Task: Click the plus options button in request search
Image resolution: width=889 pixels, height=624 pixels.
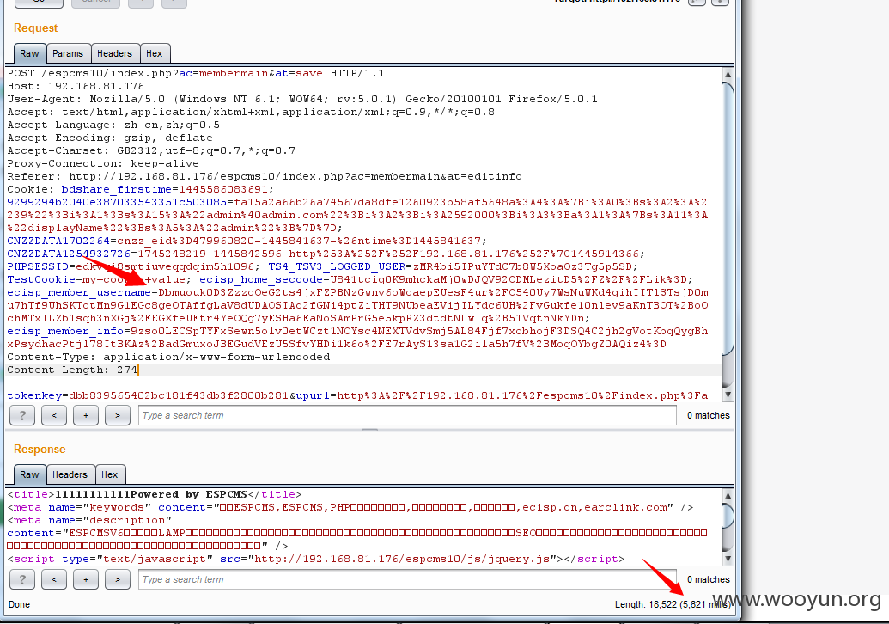Action: 86,415
